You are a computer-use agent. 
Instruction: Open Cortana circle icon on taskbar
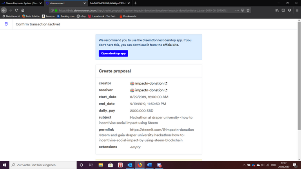(81, 165)
